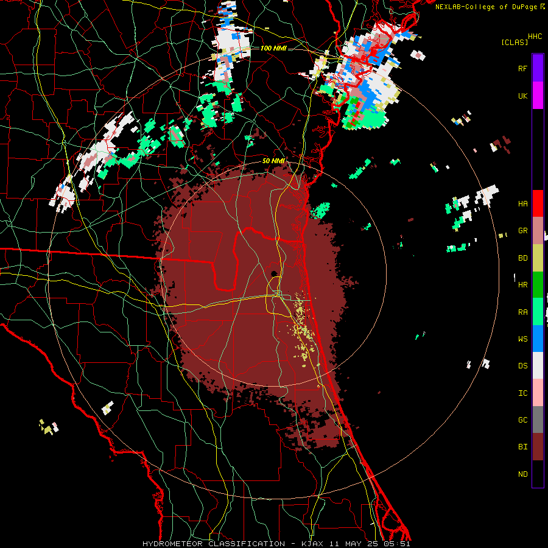The image size is (548, 548).
Task: Click the RA legend label
Action: 522,312
